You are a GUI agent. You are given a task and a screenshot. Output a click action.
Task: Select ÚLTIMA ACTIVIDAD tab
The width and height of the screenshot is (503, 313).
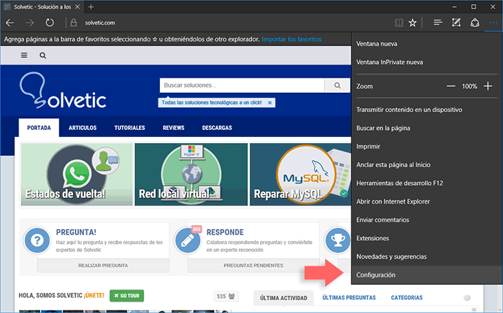point(284,299)
